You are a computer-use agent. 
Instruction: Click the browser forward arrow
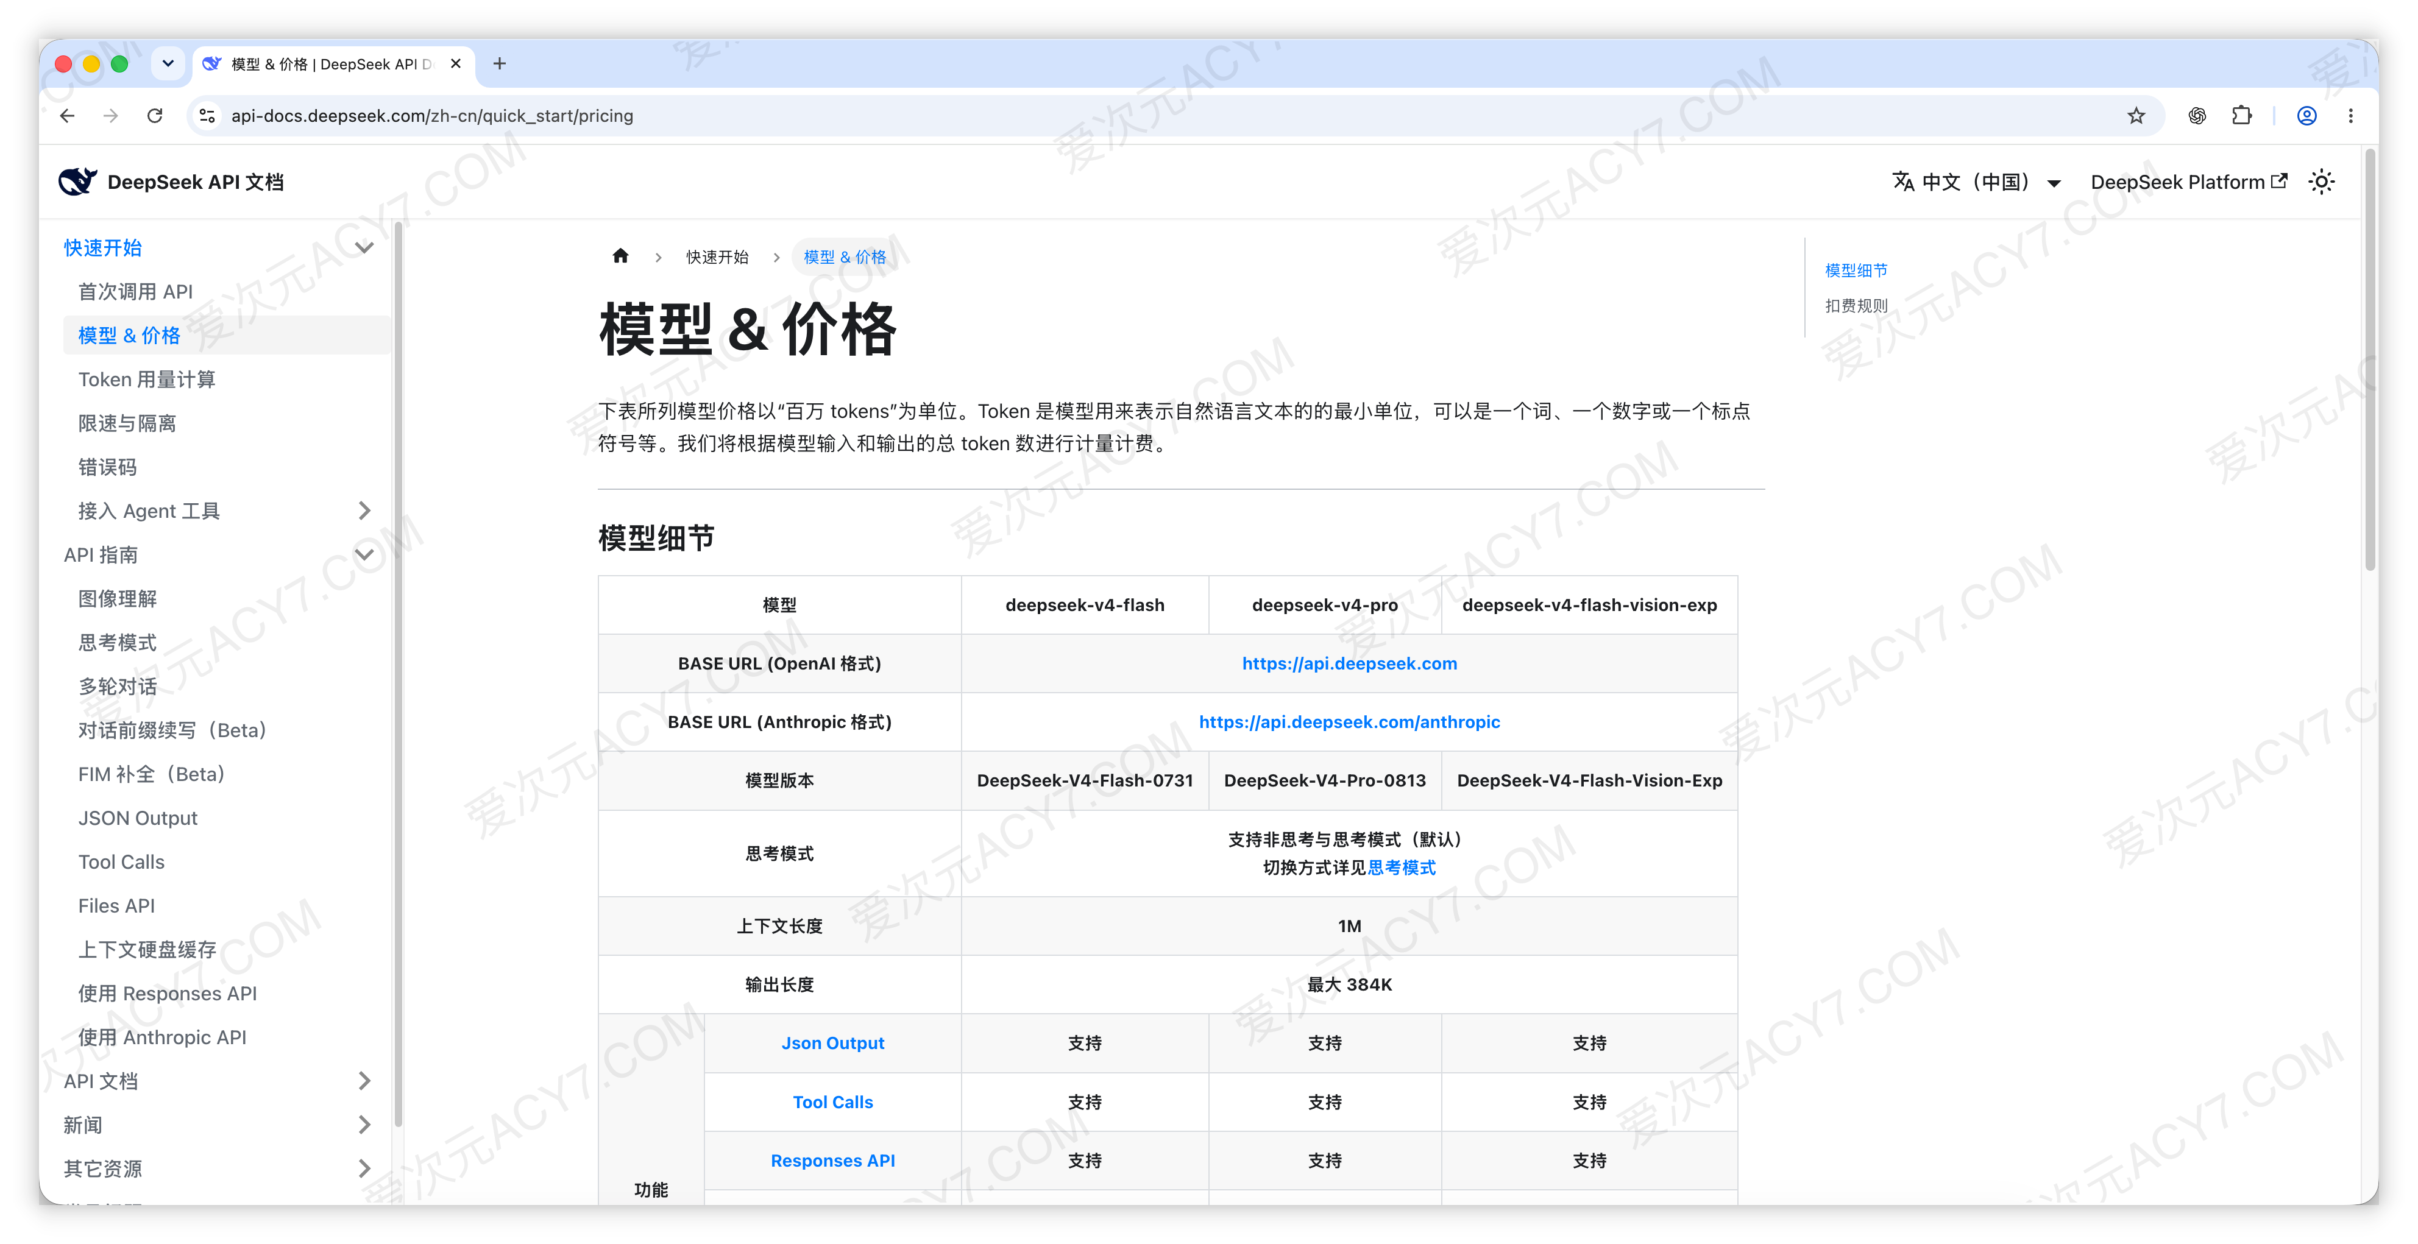coord(111,115)
